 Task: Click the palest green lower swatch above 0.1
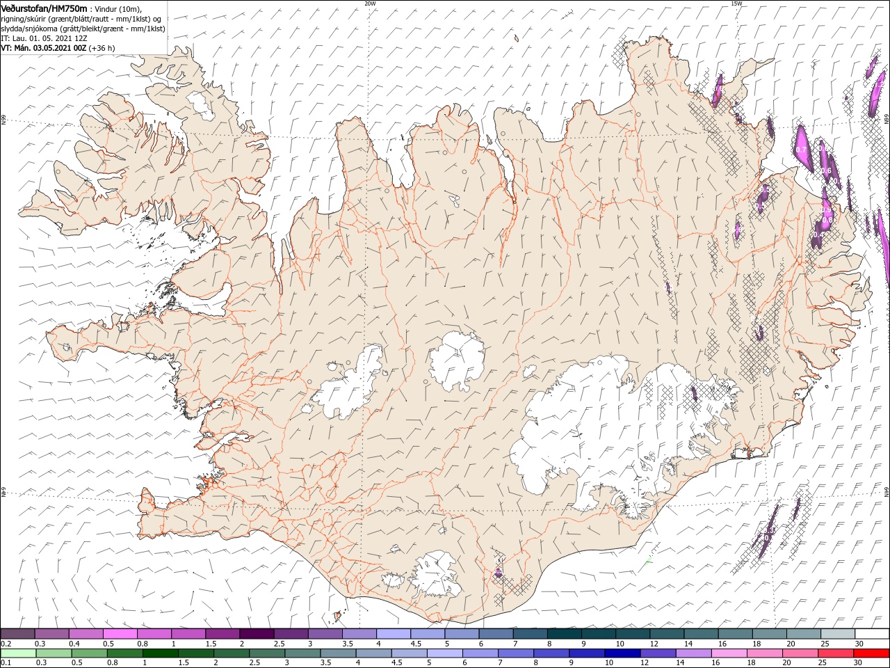tap(18, 653)
